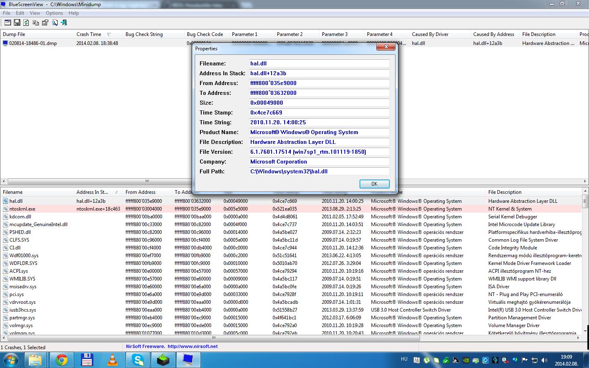Viewport: 589px width, 368px height.
Task: Launch Google Chrome from the taskbar
Action: point(62,360)
